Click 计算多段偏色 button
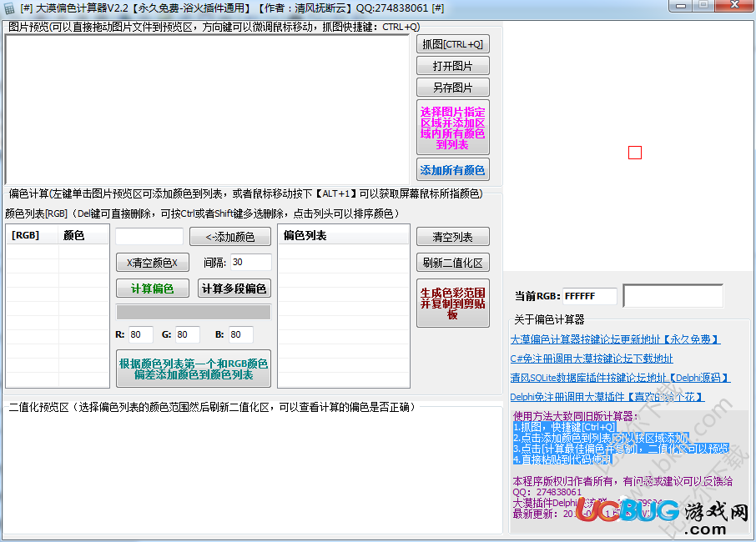756x542 pixels. coord(234,289)
